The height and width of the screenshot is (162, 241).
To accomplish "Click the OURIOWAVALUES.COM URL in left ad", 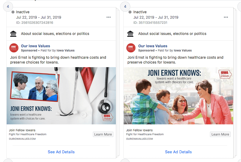I will coord(22,139).
